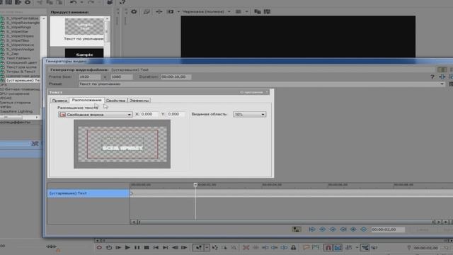Switch to the Расположение tab
The width and height of the screenshot is (453, 255).
coord(86,100)
